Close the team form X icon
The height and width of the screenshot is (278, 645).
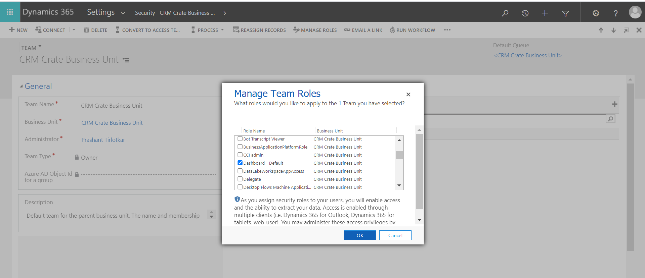click(639, 30)
